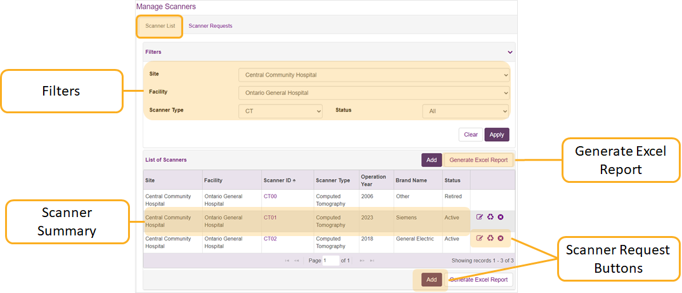Select the Scanner List tab
This screenshot has width=682, height=293.
click(x=160, y=26)
